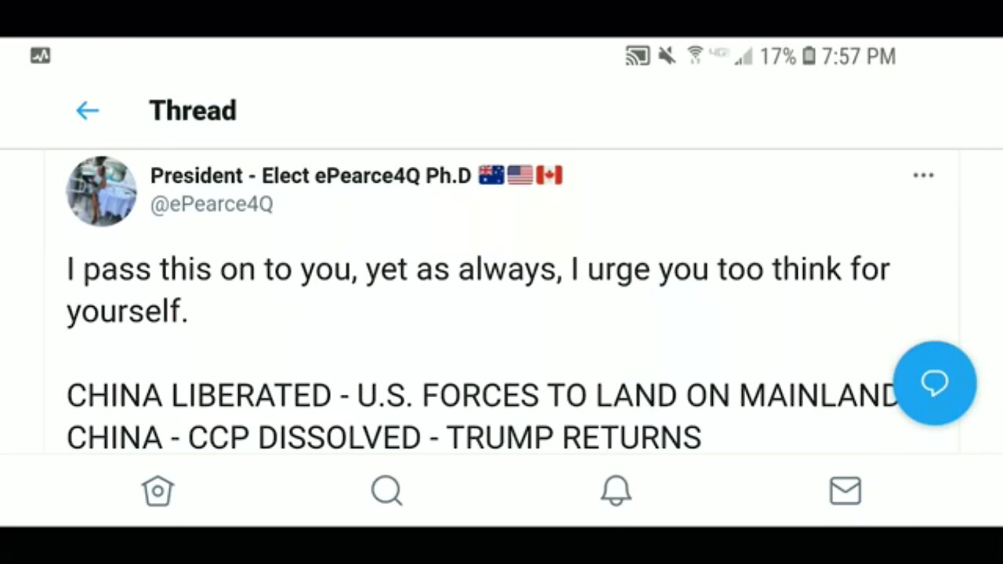Open the President - Elect ePearce4Q Ph.D profile name
Image resolution: width=1003 pixels, height=564 pixels.
(x=310, y=175)
